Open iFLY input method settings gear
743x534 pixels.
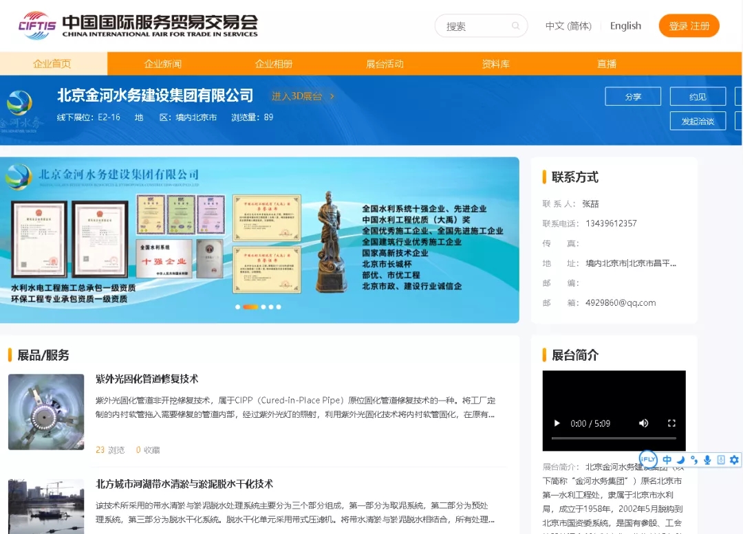734,460
